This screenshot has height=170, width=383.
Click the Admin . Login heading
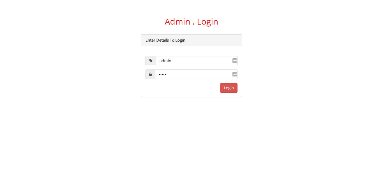[x=191, y=21]
